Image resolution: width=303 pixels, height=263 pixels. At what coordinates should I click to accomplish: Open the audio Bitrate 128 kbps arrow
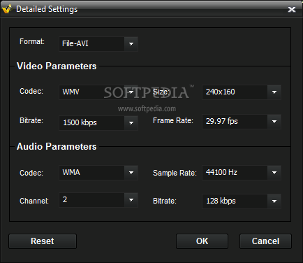coord(274,201)
